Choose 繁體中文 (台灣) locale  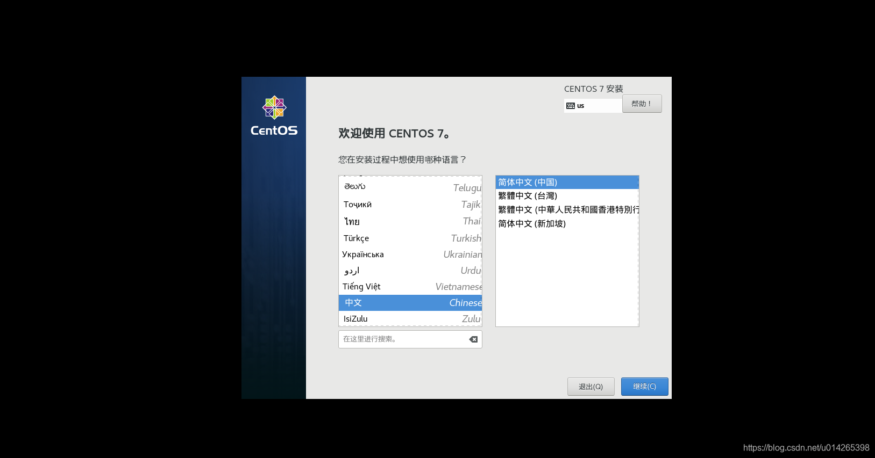(567, 196)
